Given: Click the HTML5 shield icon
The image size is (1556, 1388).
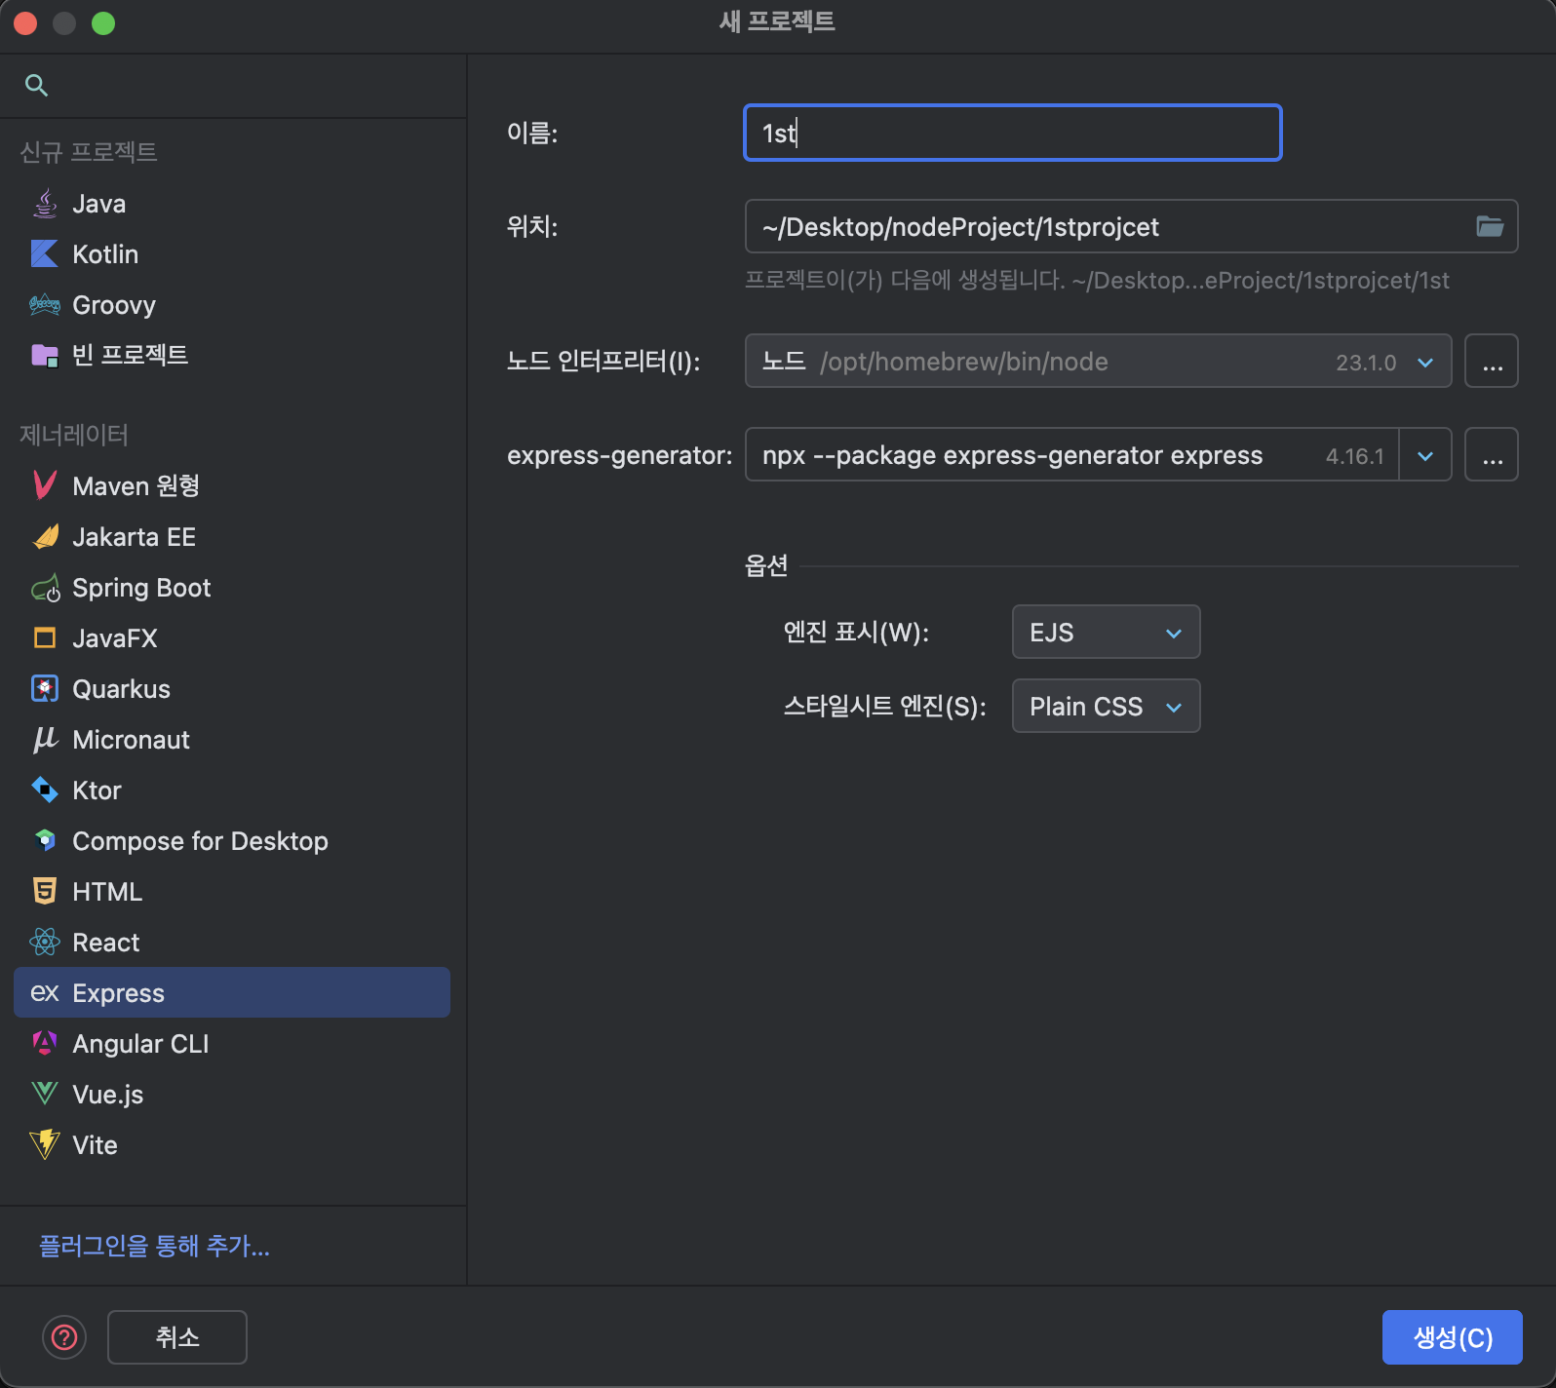Looking at the screenshot, I should [x=45, y=892].
